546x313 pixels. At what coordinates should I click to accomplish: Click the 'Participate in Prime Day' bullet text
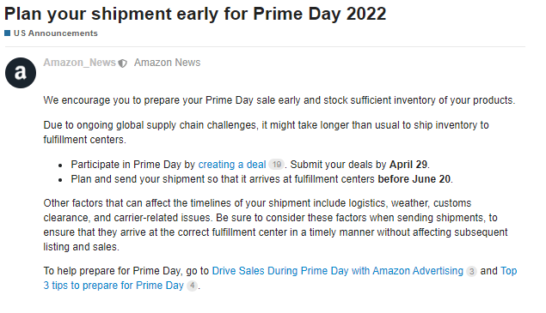(250, 165)
